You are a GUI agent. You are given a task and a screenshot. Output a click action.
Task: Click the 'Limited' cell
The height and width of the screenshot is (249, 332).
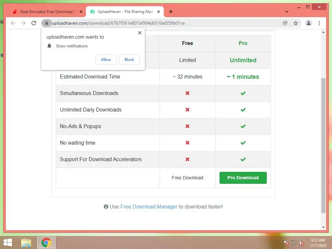(187, 60)
